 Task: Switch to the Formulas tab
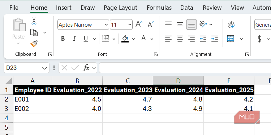coord(159,8)
